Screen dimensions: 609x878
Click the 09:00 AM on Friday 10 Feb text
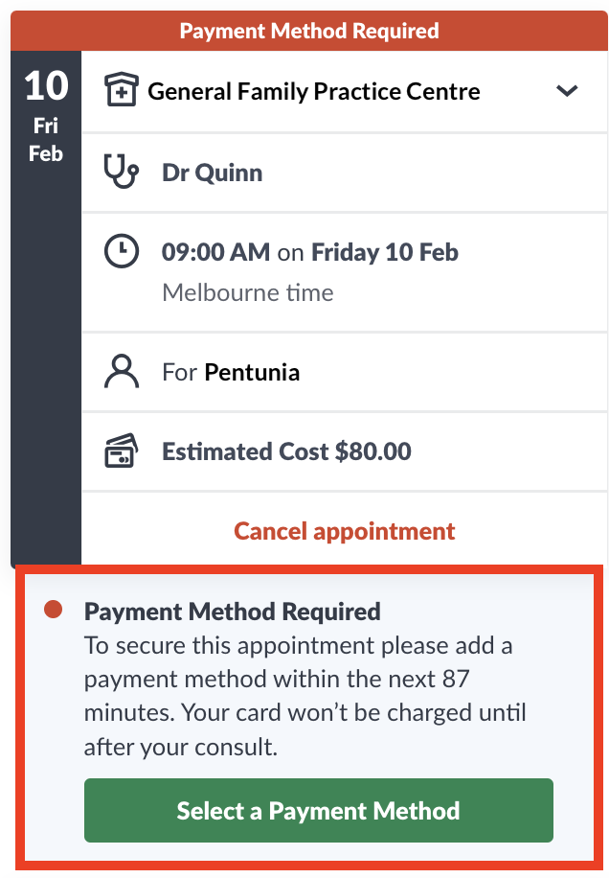(310, 252)
